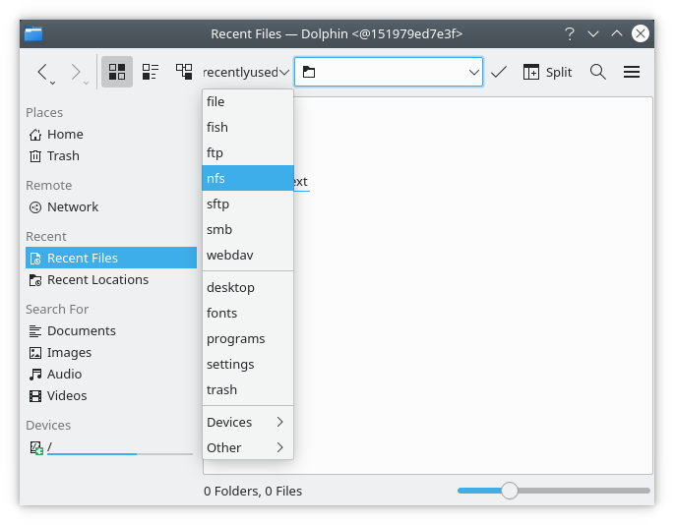The image size is (674, 525).
Task: Expand the location bar history dropdown
Action: [x=471, y=72]
